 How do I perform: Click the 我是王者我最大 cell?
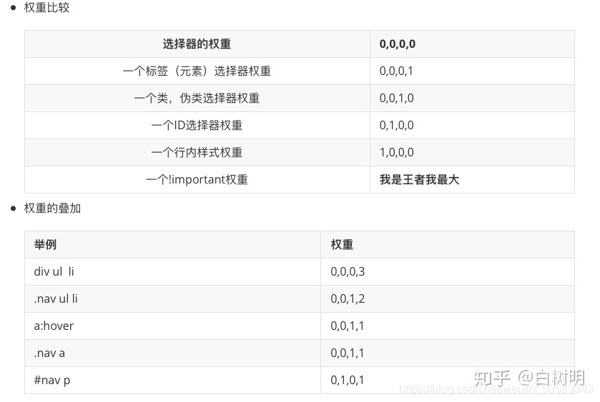472,180
